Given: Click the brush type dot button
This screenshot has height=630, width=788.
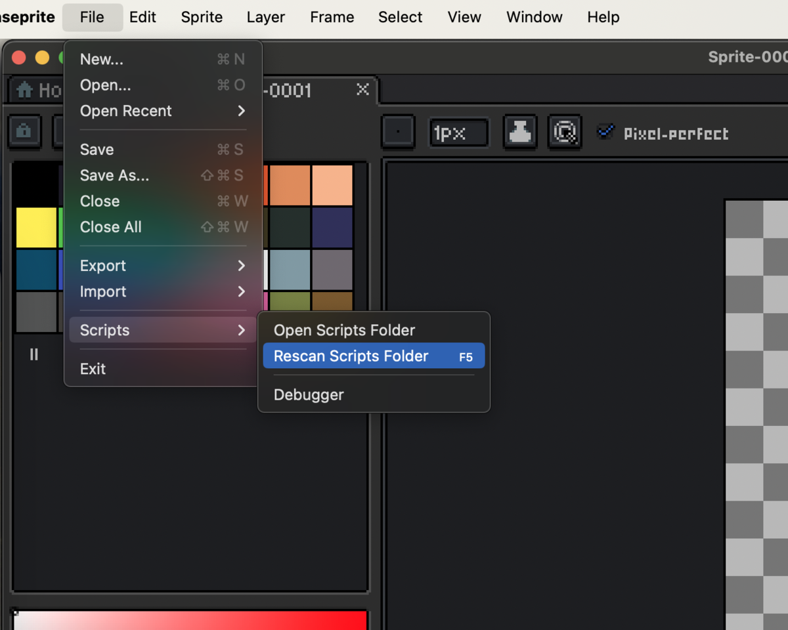Looking at the screenshot, I should pyautogui.click(x=398, y=132).
